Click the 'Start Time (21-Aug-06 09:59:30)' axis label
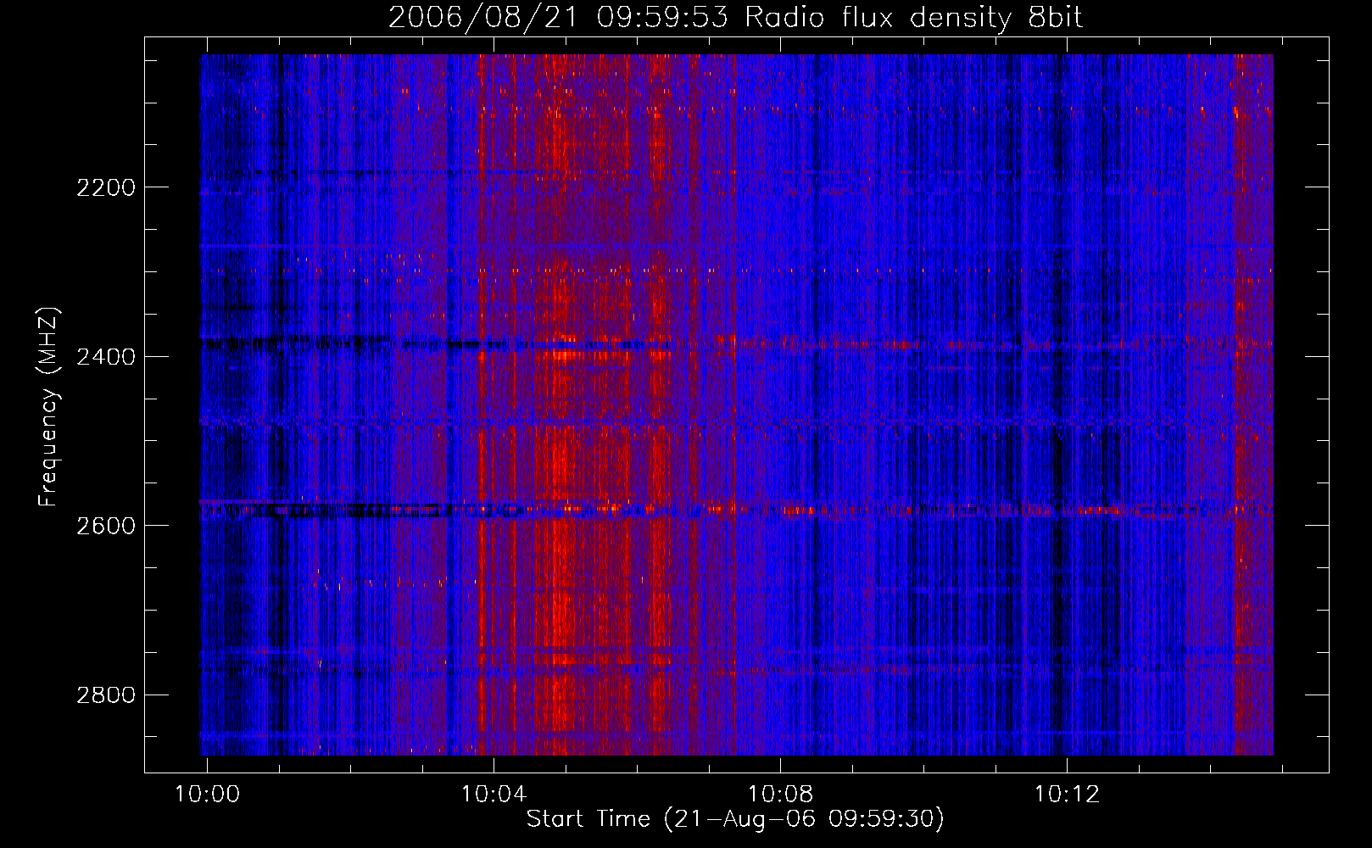The width and height of the screenshot is (1372, 848). (735, 819)
